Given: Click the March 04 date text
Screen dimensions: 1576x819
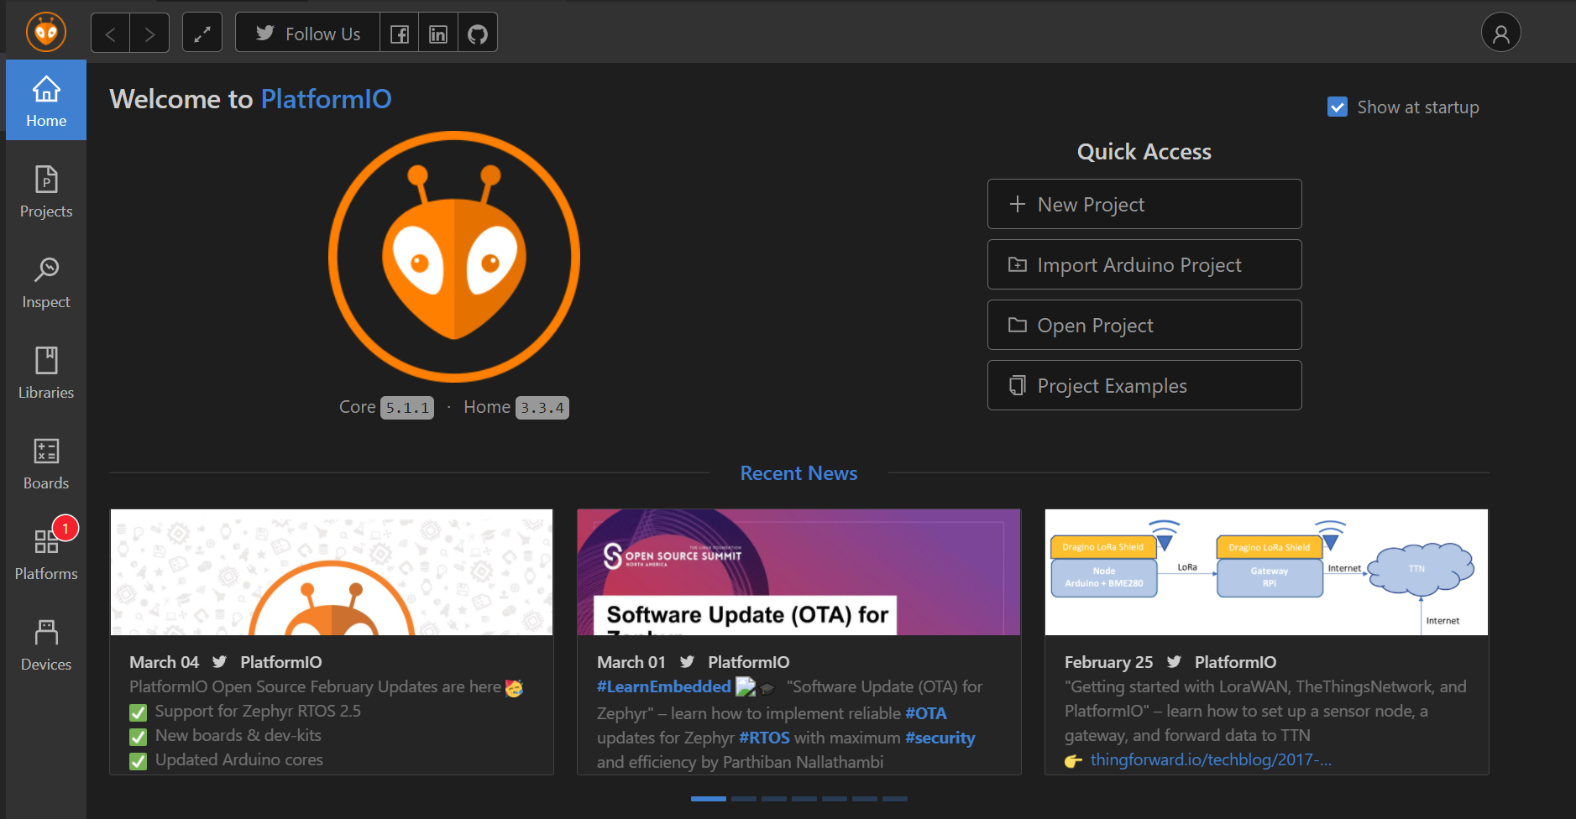Looking at the screenshot, I should (x=165, y=662).
